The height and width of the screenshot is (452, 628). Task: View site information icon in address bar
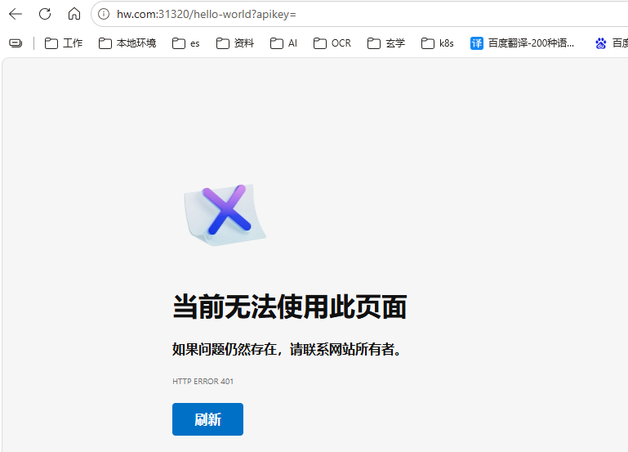click(x=104, y=15)
